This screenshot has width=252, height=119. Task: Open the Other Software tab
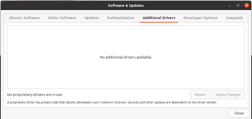pyautogui.click(x=62, y=18)
